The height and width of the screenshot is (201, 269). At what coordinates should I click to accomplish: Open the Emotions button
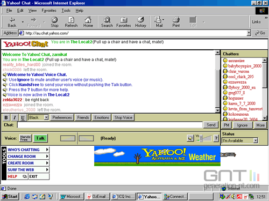click(x=102, y=117)
